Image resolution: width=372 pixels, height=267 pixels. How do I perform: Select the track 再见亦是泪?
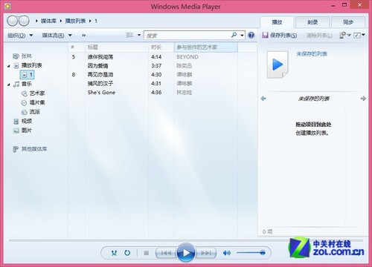pyautogui.click(x=100, y=75)
